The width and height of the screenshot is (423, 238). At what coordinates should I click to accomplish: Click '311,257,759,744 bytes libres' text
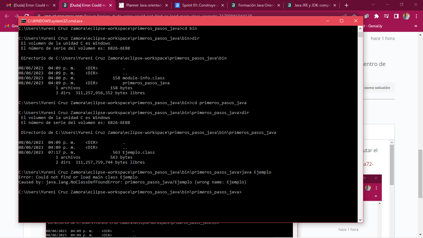[x=110, y=162]
